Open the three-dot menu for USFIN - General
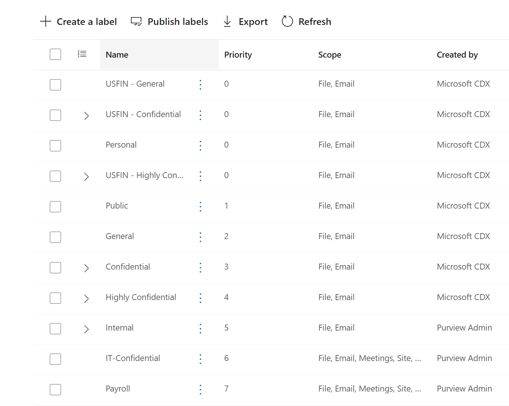509x406 pixels. coord(200,85)
